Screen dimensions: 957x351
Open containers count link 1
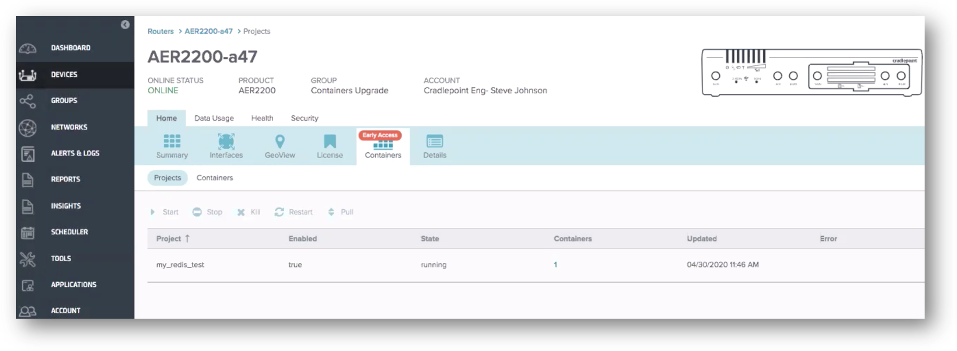click(x=555, y=265)
